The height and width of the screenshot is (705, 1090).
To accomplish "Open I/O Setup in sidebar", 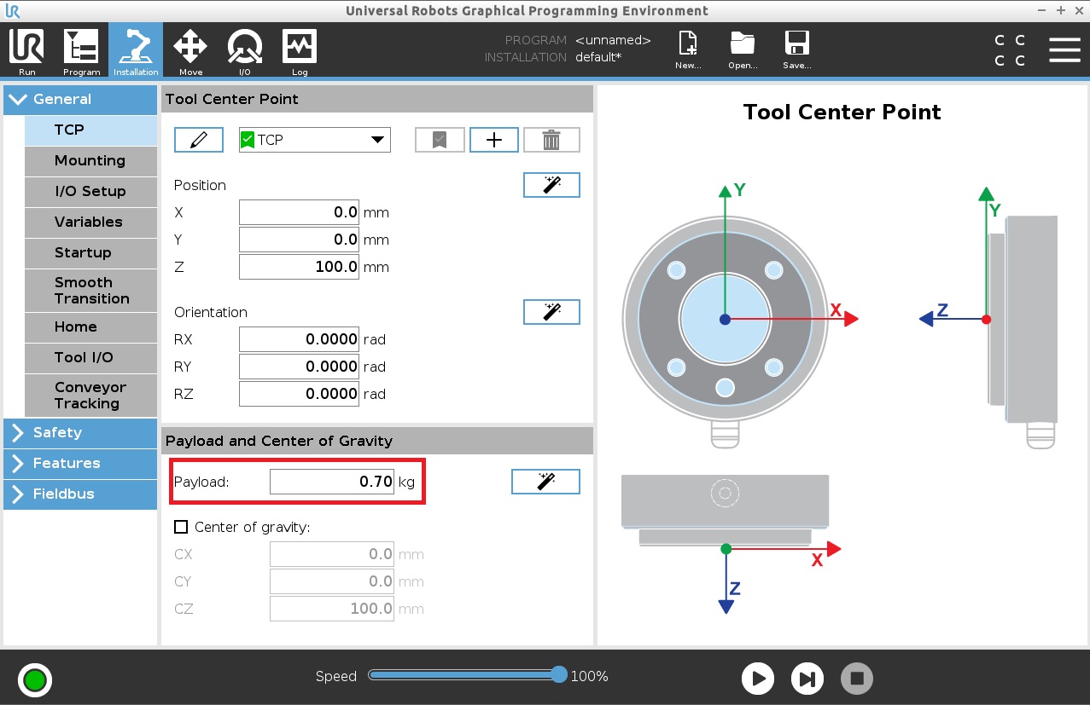I will tap(91, 191).
